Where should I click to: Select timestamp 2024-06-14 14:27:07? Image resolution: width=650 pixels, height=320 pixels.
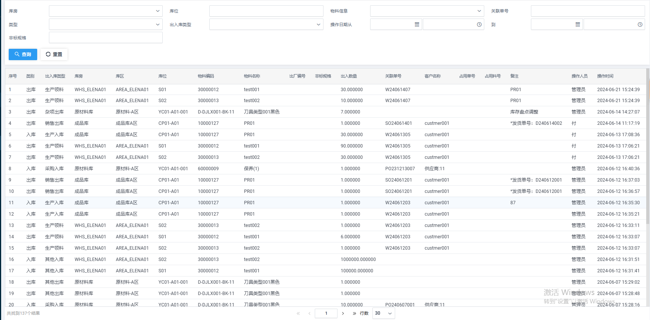[619, 112]
